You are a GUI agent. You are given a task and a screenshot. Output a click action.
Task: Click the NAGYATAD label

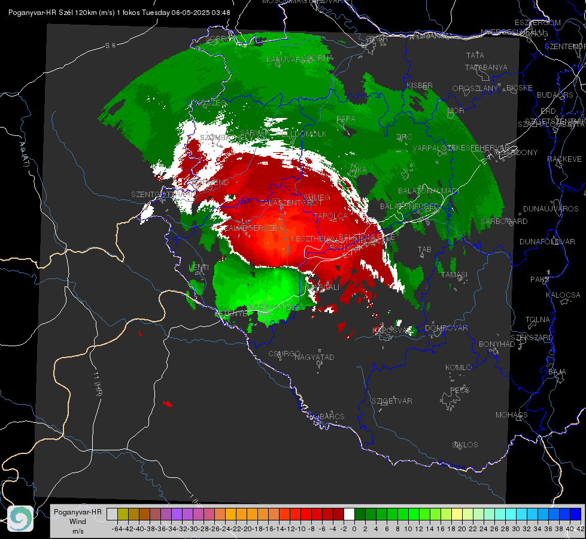click(x=314, y=357)
